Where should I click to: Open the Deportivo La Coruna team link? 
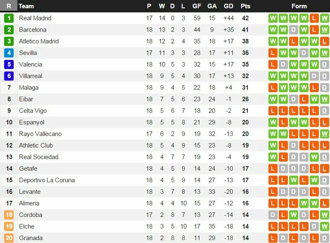click(47, 180)
